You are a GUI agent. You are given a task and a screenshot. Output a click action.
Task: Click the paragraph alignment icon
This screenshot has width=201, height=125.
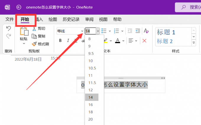(x=131, y=41)
